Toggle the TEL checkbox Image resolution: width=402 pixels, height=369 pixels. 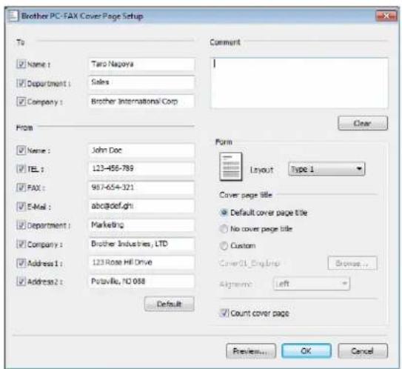[x=21, y=169]
